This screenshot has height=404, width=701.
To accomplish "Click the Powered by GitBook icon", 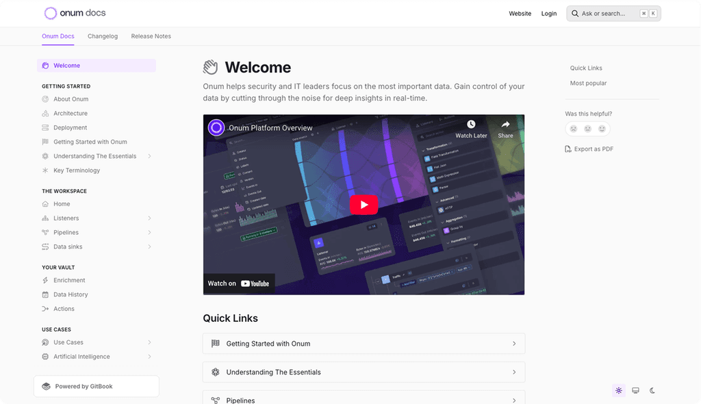I will [x=46, y=386].
